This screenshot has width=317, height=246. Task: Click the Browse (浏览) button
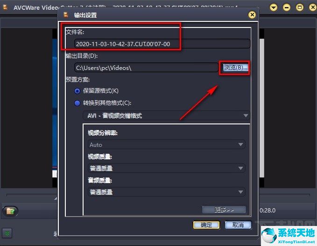[235, 68]
